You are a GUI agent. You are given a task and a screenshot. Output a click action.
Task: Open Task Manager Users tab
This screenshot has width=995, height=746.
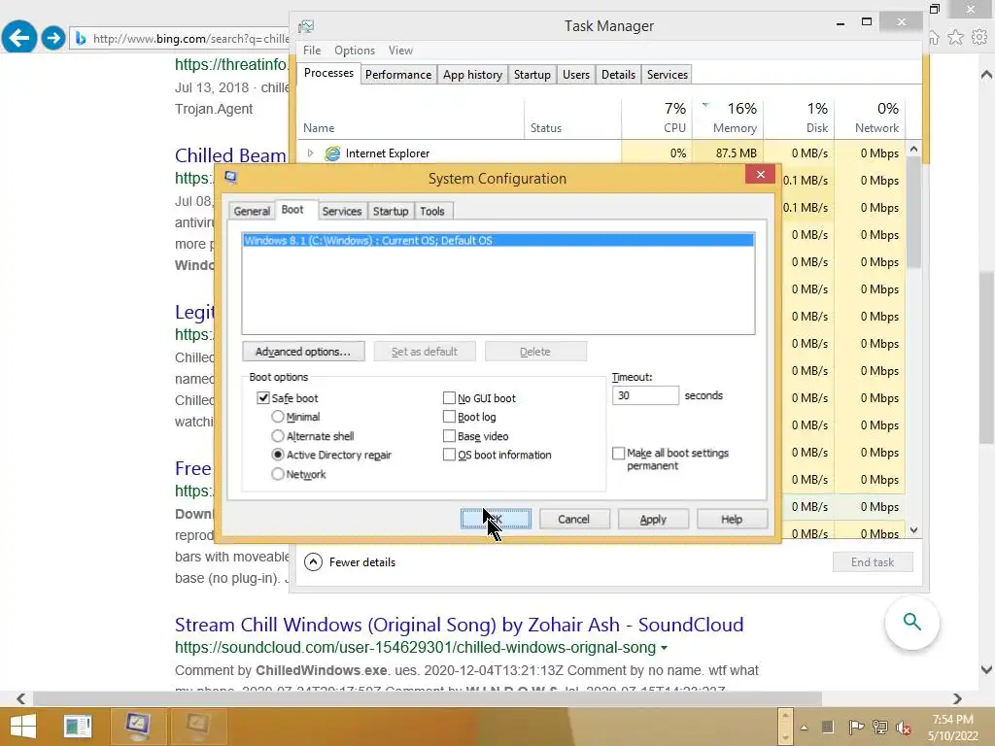(x=576, y=75)
